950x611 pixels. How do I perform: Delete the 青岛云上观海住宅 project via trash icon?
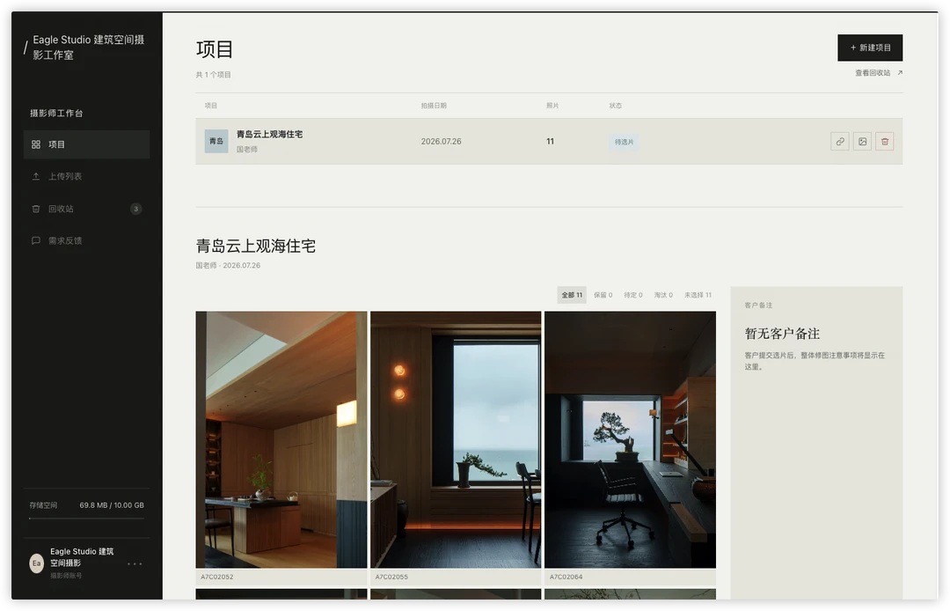pyautogui.click(x=885, y=141)
